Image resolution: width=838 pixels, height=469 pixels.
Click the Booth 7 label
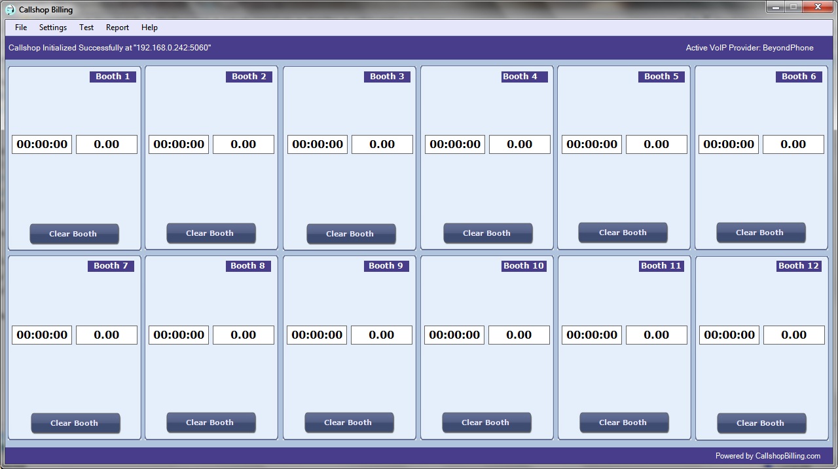[x=111, y=266]
